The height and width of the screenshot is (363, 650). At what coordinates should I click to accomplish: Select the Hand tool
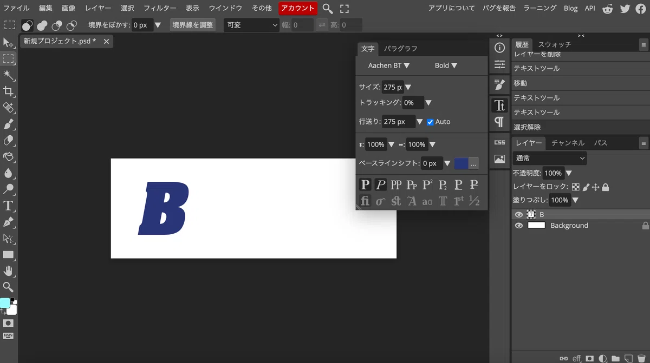[x=8, y=270]
